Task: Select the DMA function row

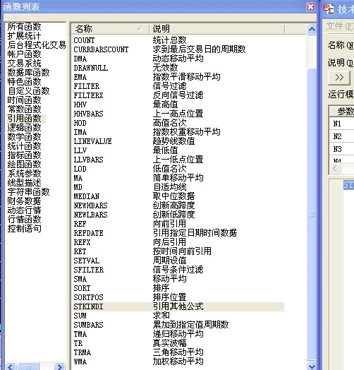Action: point(178,59)
